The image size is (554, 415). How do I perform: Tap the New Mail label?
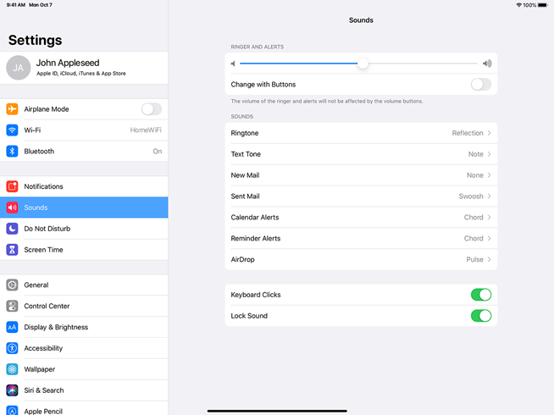point(245,175)
